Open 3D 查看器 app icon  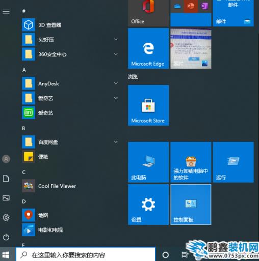(29, 25)
